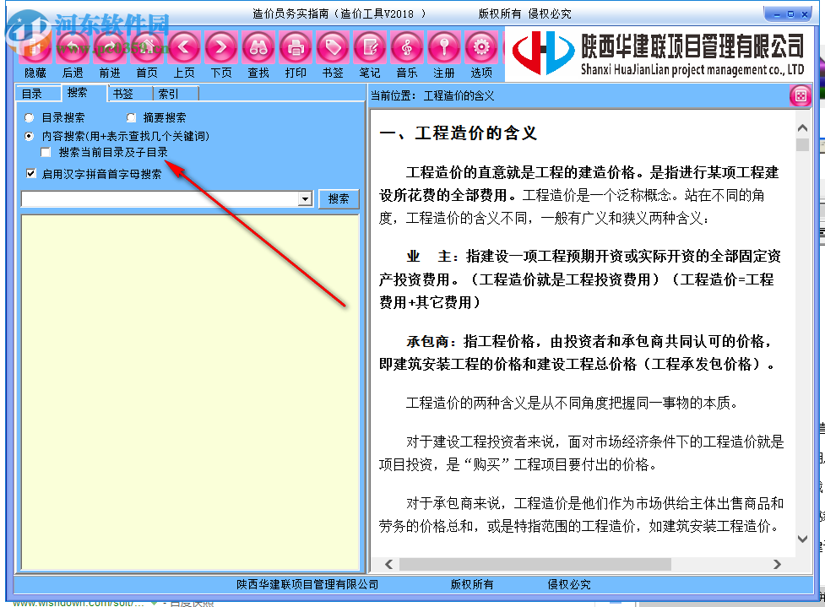Check 搜索当前目录及子目录 checkbox
The width and height of the screenshot is (825, 607).
pyautogui.click(x=46, y=152)
